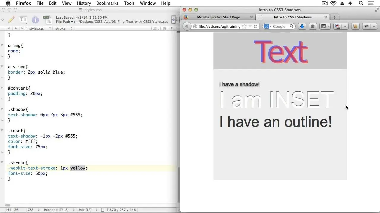Open the Bookmarks menu
Screen dimensions: 380x213
[x=107, y=3]
